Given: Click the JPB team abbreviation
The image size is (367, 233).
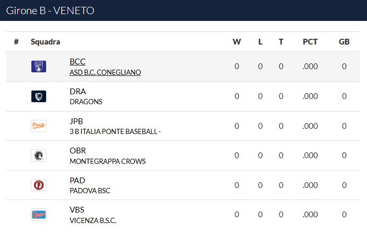Looking at the screenshot, I should [x=76, y=121].
